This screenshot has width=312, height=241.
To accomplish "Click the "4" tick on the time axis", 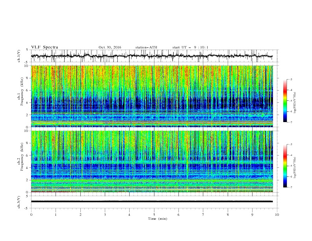I will [x=129, y=215].
